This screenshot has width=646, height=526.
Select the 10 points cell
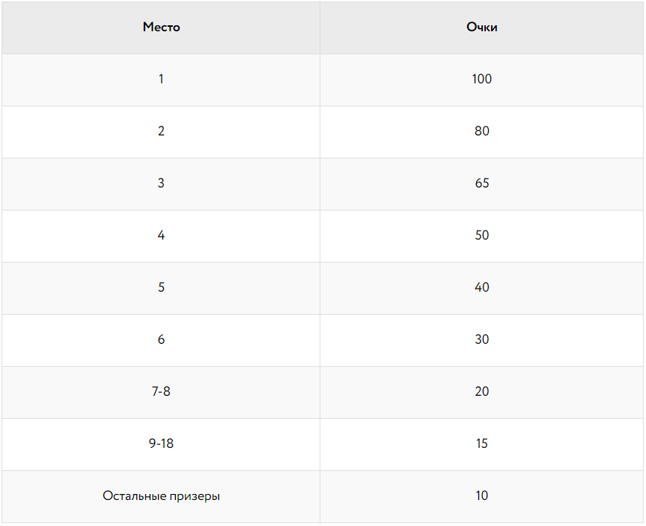pyautogui.click(x=482, y=495)
